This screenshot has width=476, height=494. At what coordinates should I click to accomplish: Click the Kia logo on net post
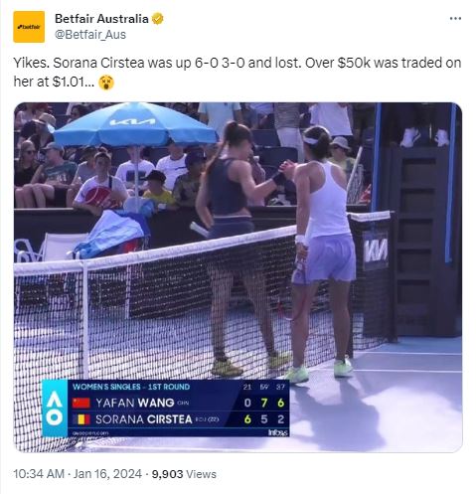click(376, 250)
